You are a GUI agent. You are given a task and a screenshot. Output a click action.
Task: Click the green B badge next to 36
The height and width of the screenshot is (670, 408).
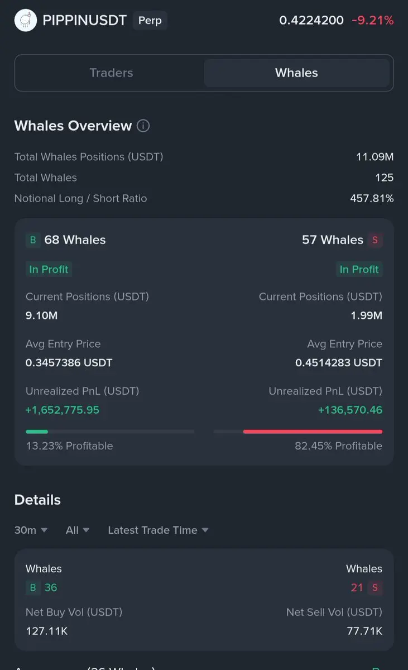click(x=33, y=587)
